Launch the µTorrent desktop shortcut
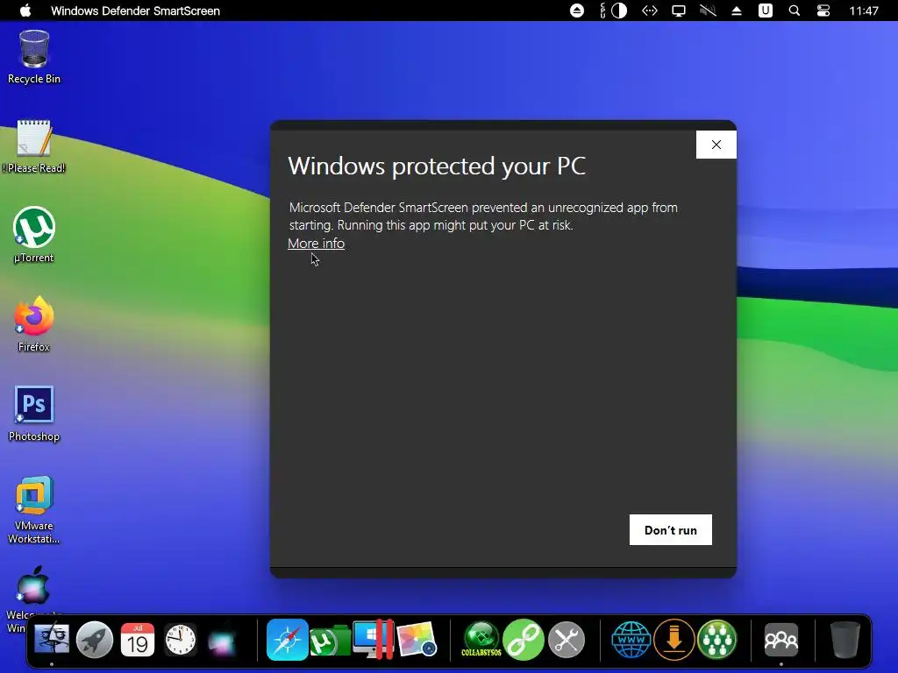The image size is (898, 673). pos(34,235)
